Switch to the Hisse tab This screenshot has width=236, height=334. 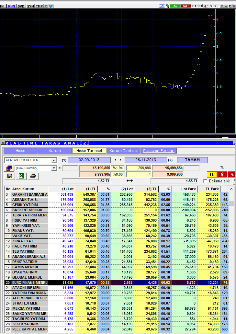coord(20,151)
